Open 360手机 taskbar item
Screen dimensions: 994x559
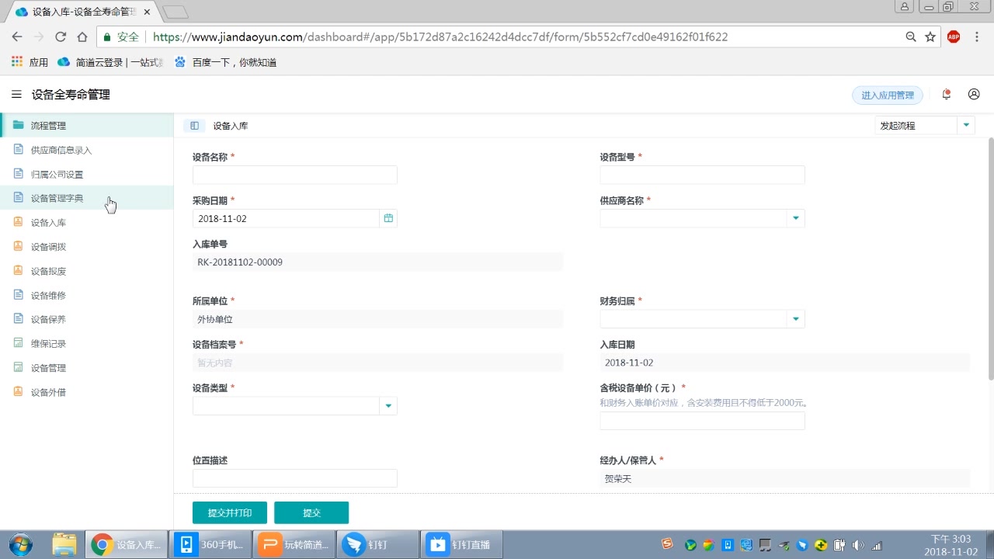(x=212, y=544)
